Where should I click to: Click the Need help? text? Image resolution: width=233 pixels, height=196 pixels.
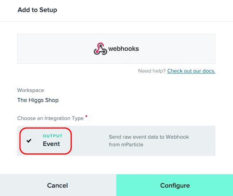tap(152, 71)
